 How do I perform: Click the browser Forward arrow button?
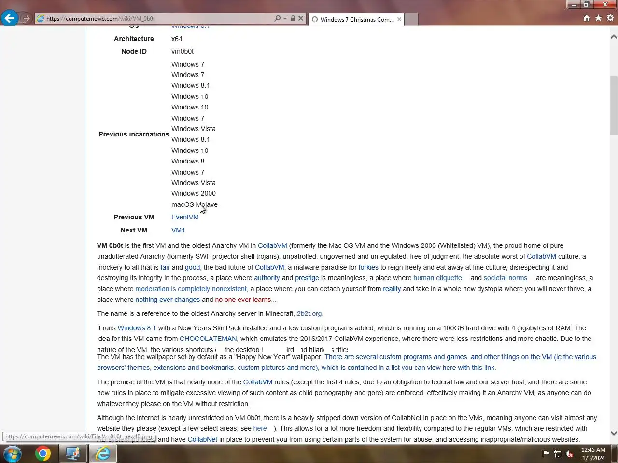tap(26, 18)
